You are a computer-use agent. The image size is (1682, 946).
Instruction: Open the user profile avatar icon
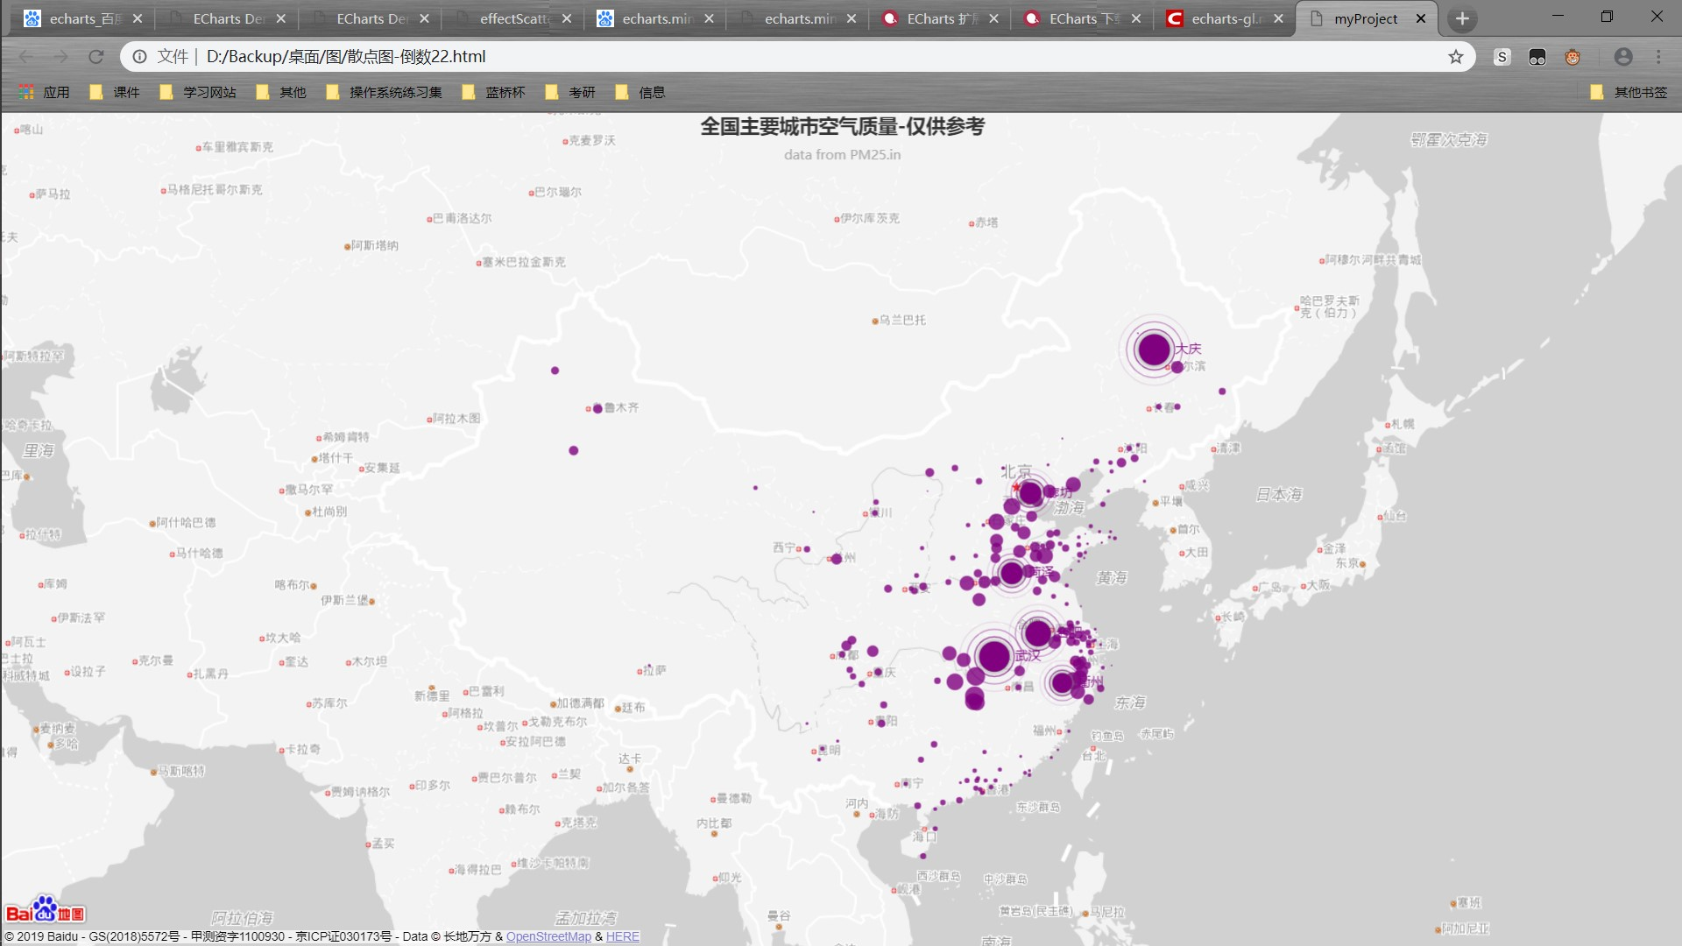pyautogui.click(x=1622, y=57)
